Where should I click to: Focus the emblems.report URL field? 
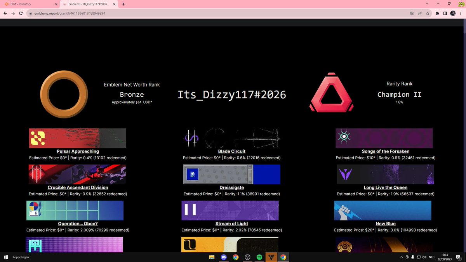click(217, 13)
